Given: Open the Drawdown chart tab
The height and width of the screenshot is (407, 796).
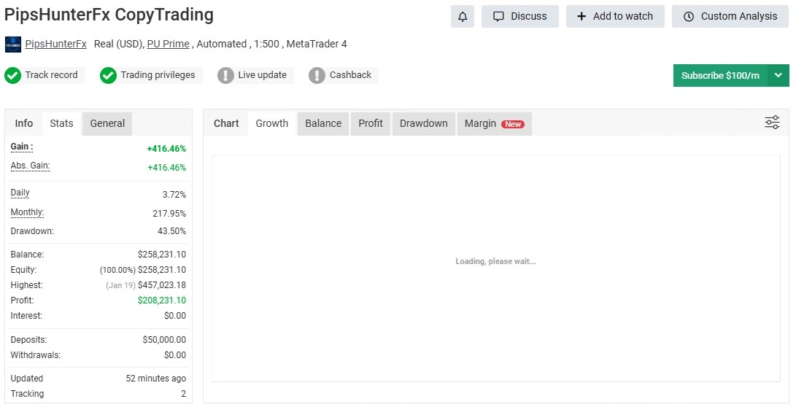Looking at the screenshot, I should point(423,123).
